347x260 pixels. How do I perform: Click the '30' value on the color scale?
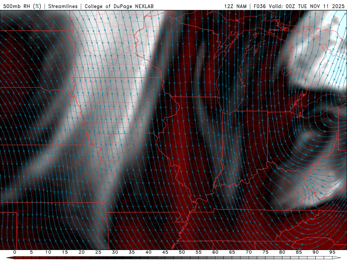click(115, 252)
